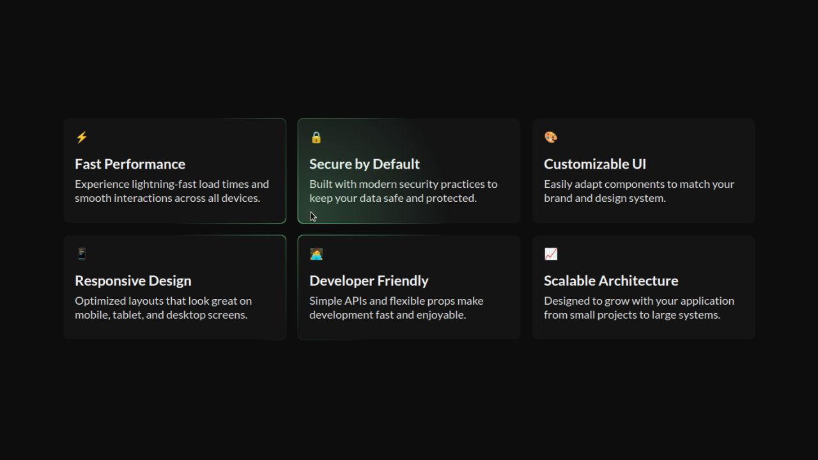818x460 pixels.
Task: Open the Responsive Design title
Action: [133, 281]
